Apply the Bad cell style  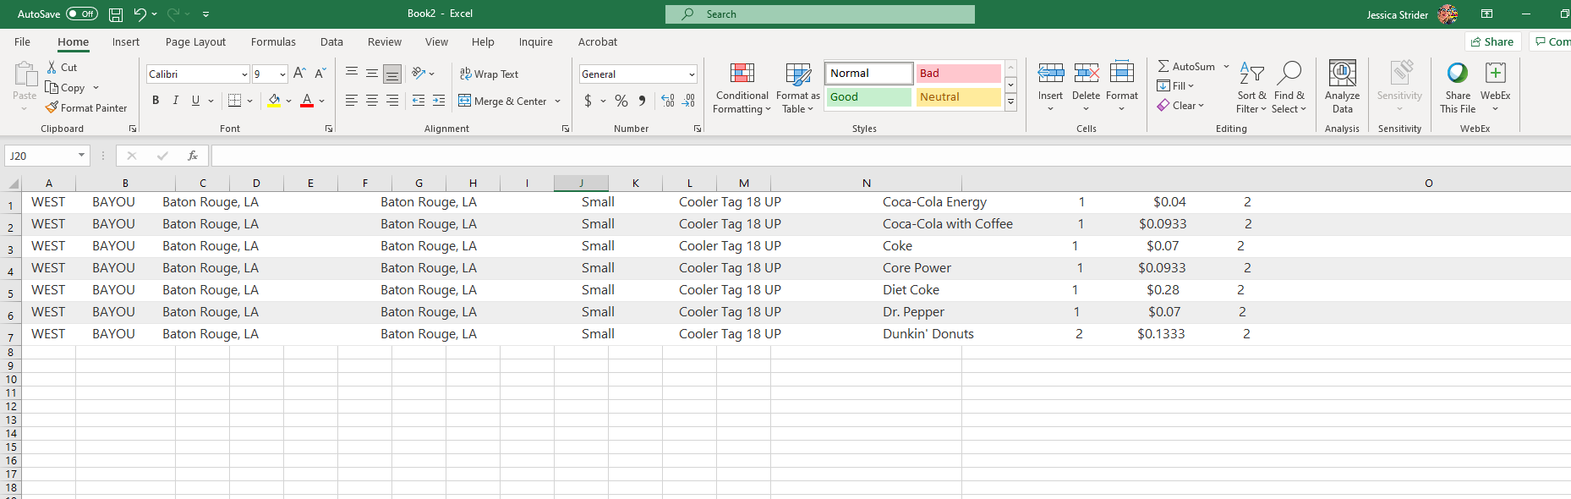959,74
